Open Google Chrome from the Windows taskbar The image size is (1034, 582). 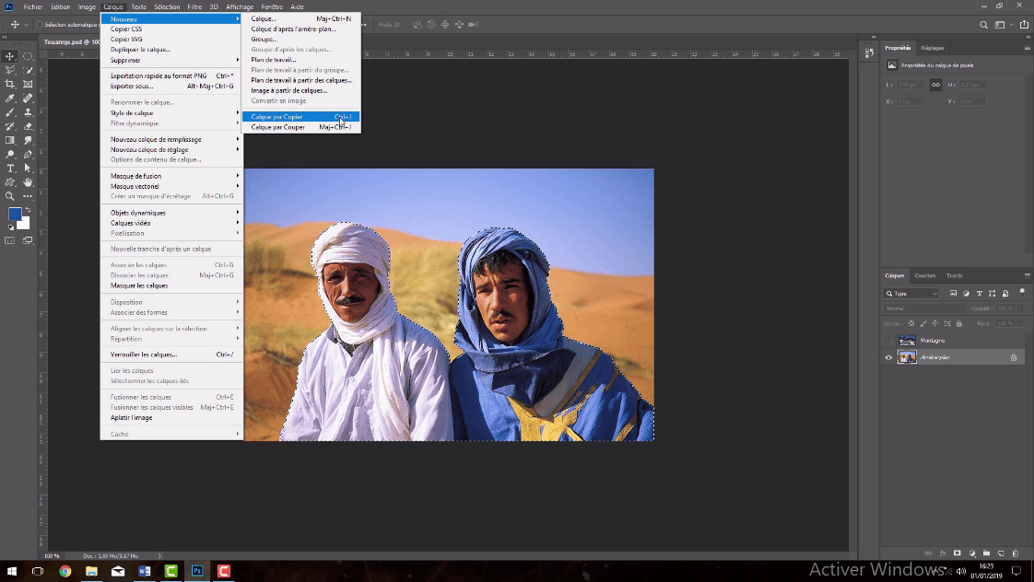point(65,571)
